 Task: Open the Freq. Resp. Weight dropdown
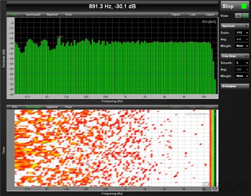[x=242, y=76]
